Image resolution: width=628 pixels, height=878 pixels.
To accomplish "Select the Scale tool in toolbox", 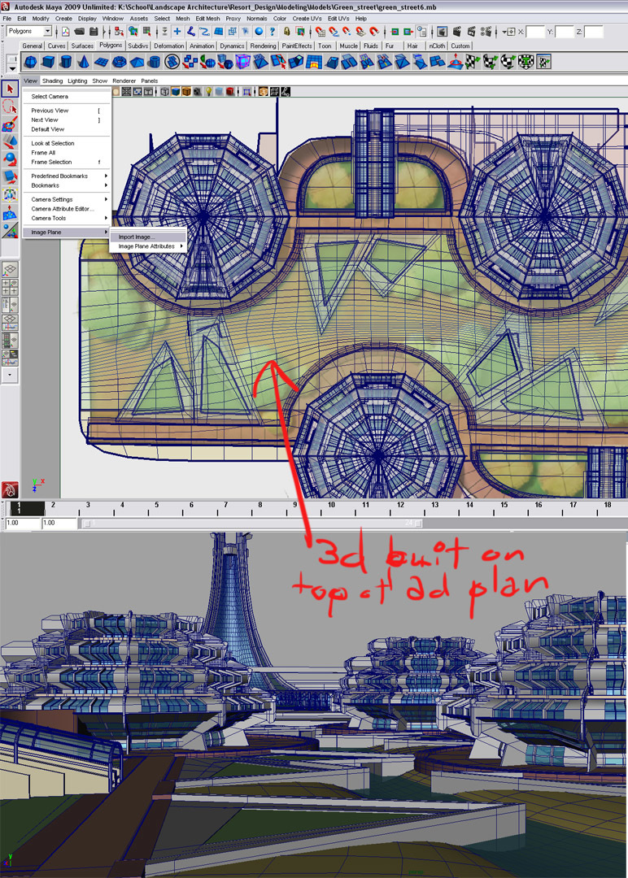I will point(11,176).
